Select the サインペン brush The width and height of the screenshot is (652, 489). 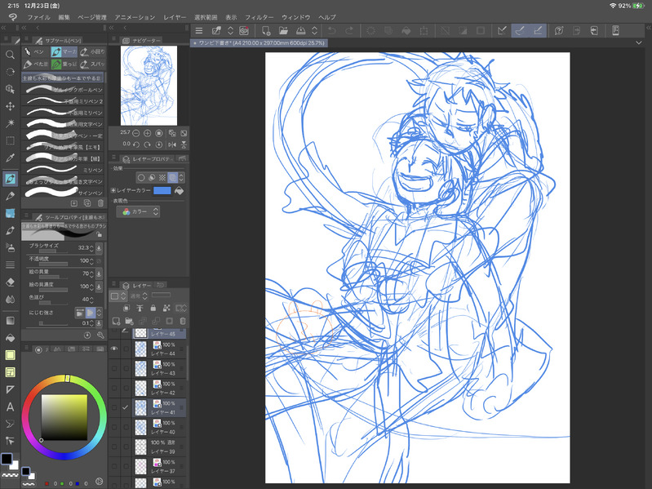[63, 193]
